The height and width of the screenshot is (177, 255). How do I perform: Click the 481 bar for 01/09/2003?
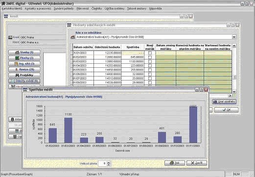click(162, 138)
